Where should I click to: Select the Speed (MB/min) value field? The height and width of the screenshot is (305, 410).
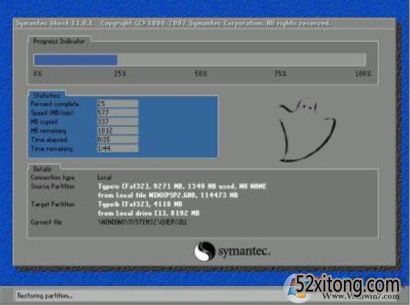pos(117,113)
